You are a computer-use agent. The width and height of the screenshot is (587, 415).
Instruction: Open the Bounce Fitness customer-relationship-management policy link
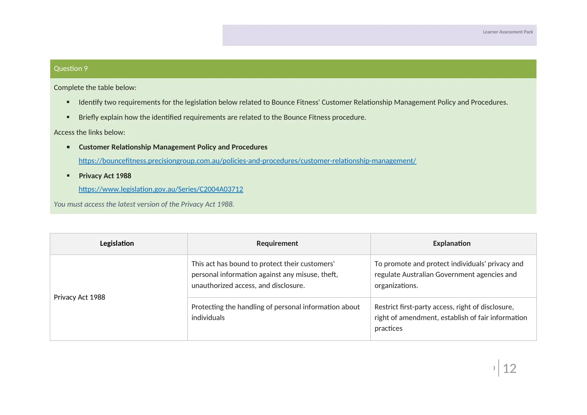(x=247, y=161)
